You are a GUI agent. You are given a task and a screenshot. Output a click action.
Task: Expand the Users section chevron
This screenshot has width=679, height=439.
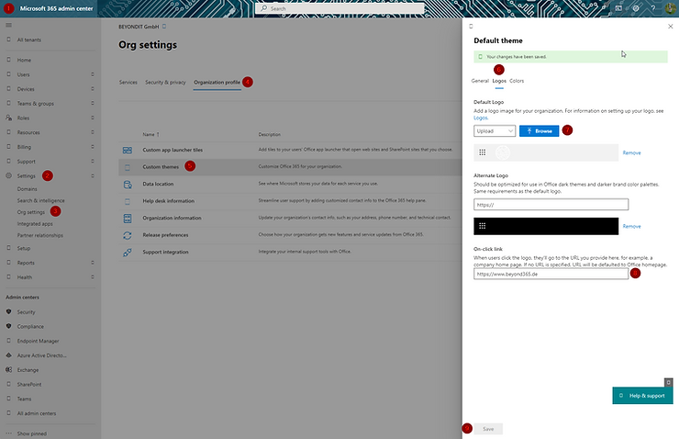[92, 74]
